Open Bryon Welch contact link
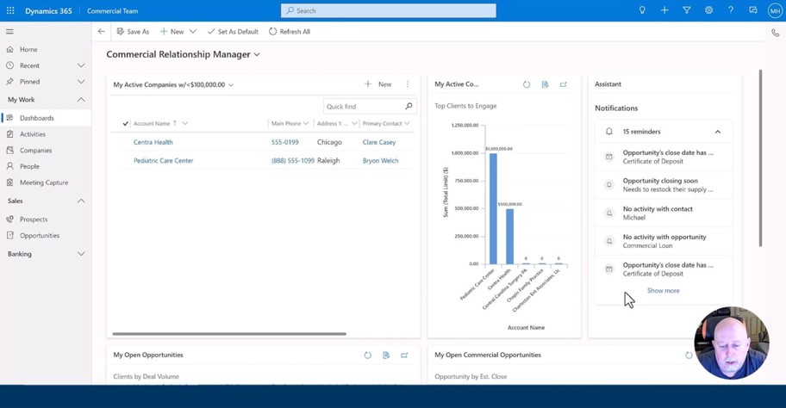 tap(380, 161)
